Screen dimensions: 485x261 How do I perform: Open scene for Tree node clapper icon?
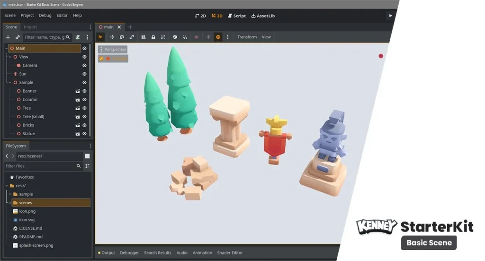coord(78,108)
